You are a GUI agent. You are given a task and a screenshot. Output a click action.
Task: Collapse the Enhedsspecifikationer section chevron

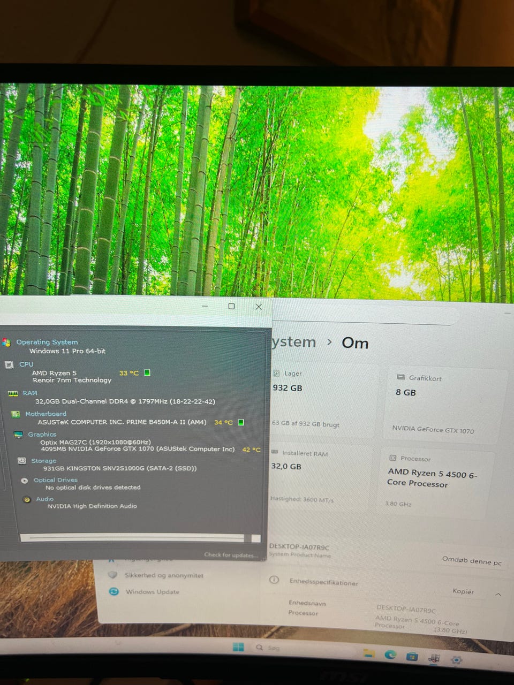coord(498,594)
